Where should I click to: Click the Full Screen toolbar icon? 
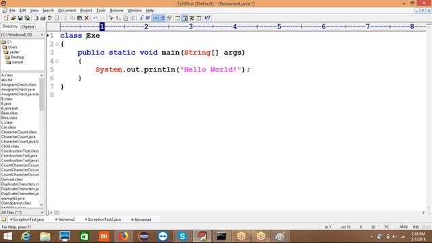[x=192, y=18]
